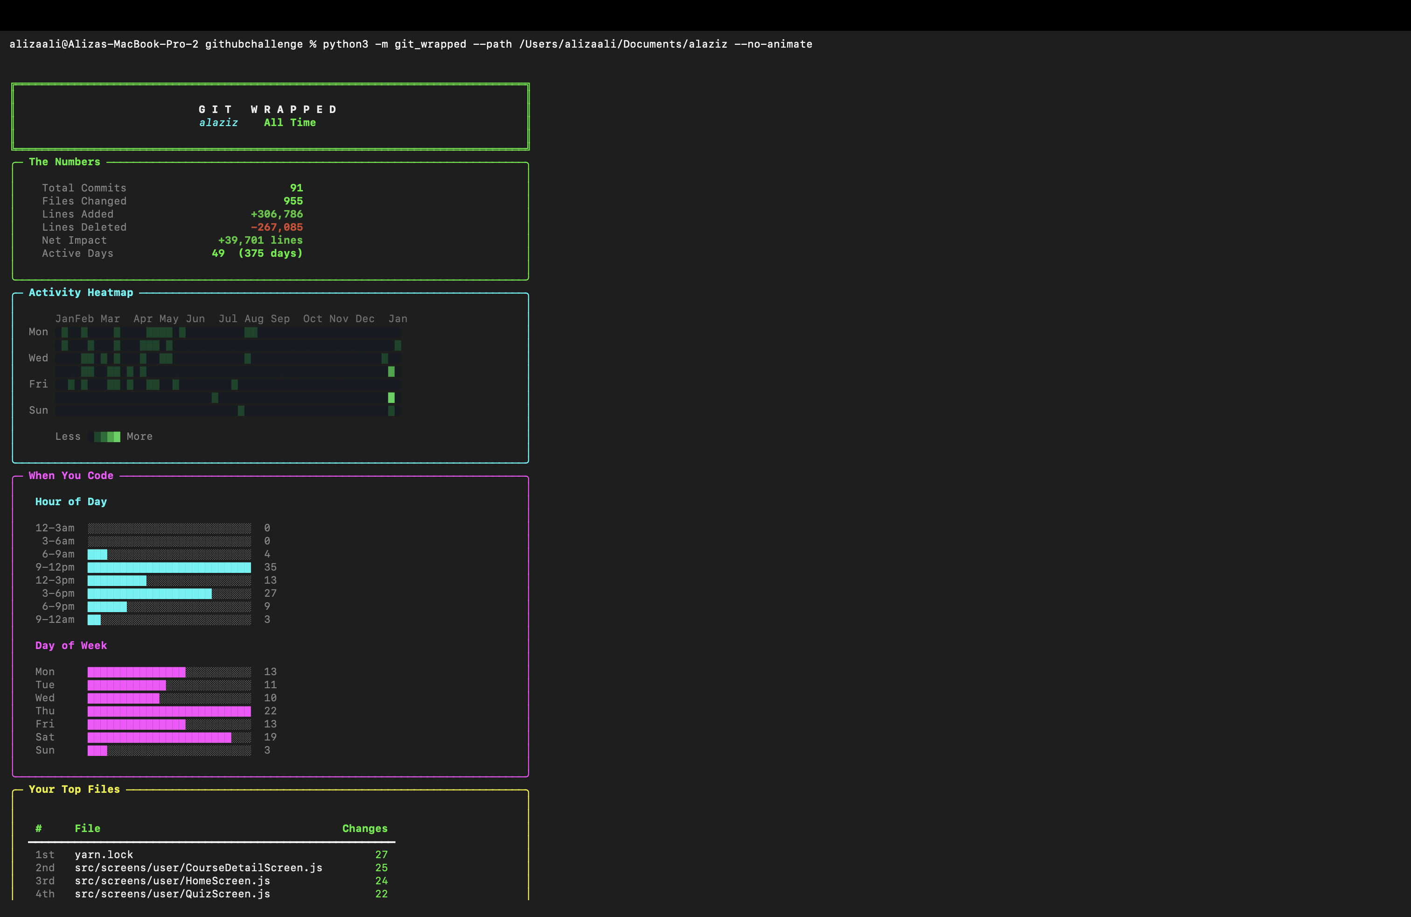Select the alaziz username label in the banner

point(219,123)
